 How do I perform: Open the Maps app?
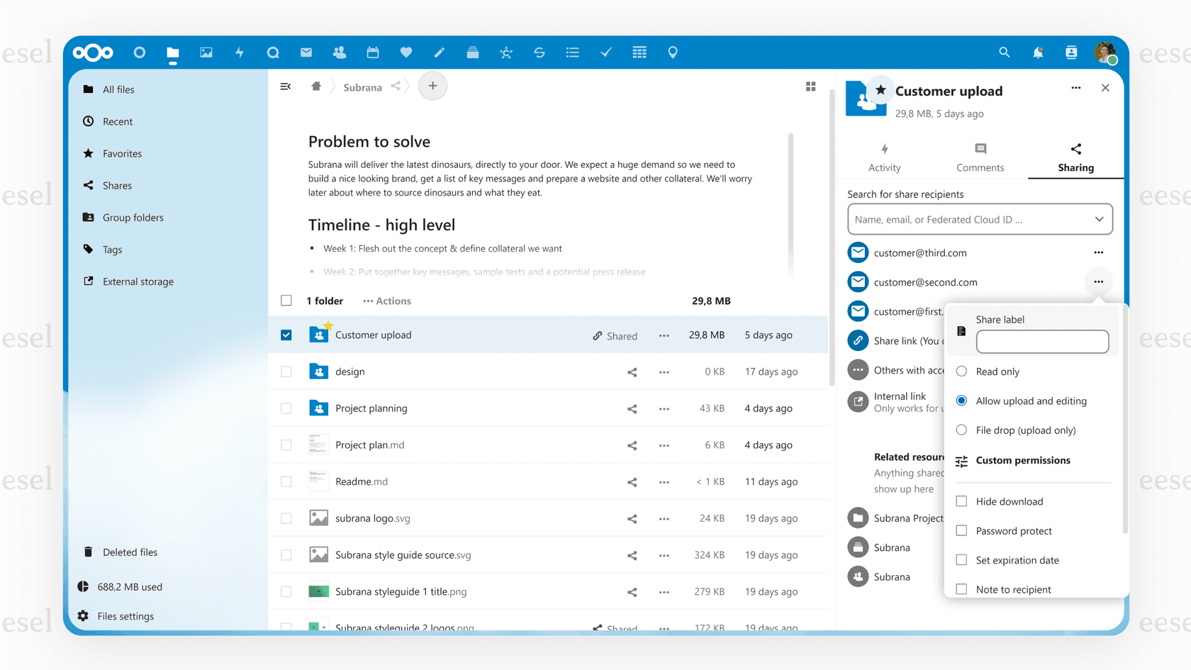(x=673, y=52)
